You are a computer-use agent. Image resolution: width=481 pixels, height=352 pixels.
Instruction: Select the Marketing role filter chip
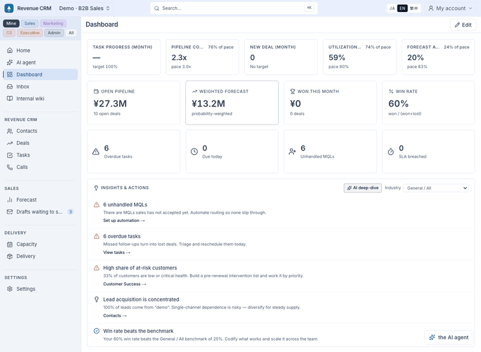tap(53, 23)
